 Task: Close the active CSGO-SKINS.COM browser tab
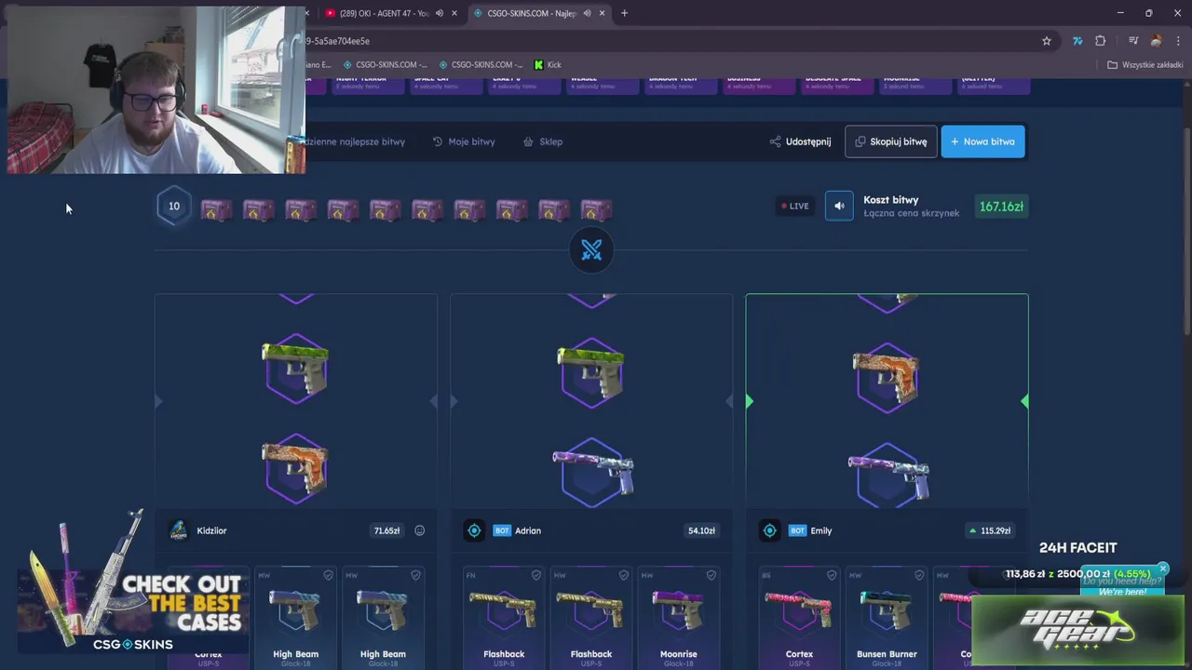603,13
